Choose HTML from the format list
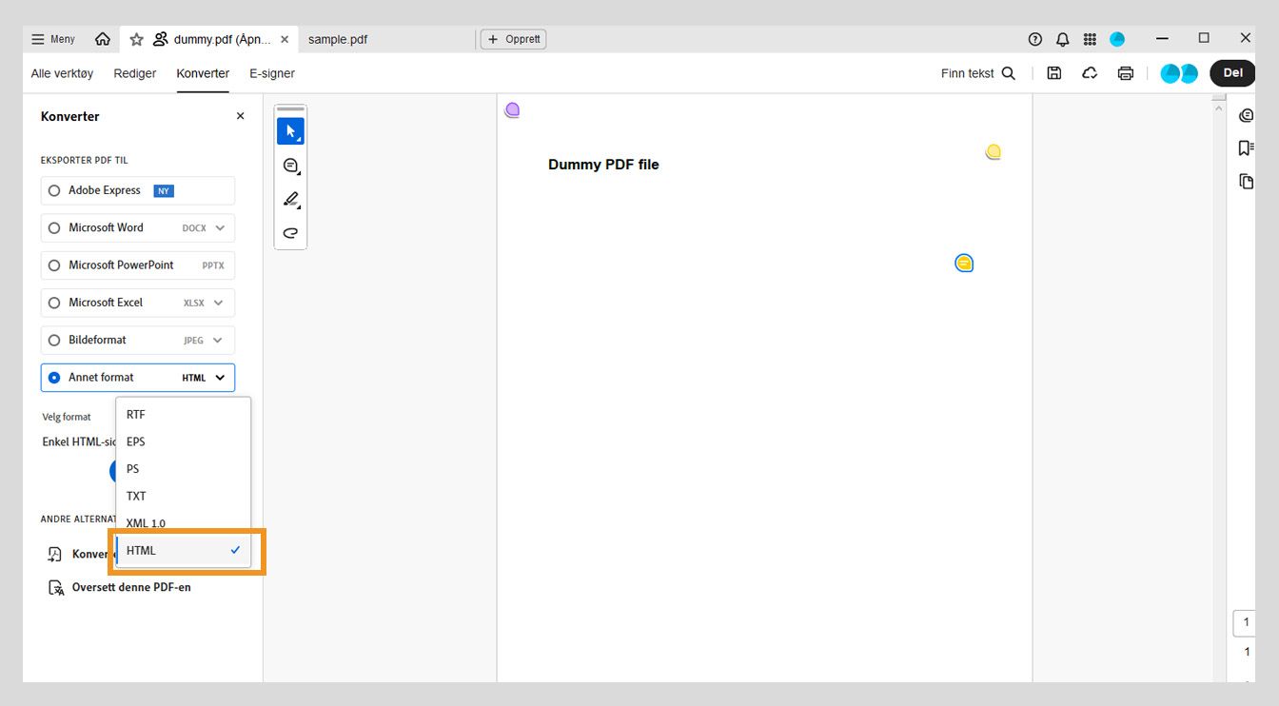This screenshot has width=1279, height=706. pos(183,550)
